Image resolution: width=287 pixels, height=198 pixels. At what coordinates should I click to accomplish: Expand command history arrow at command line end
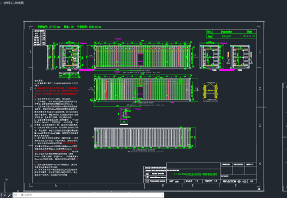(162, 195)
